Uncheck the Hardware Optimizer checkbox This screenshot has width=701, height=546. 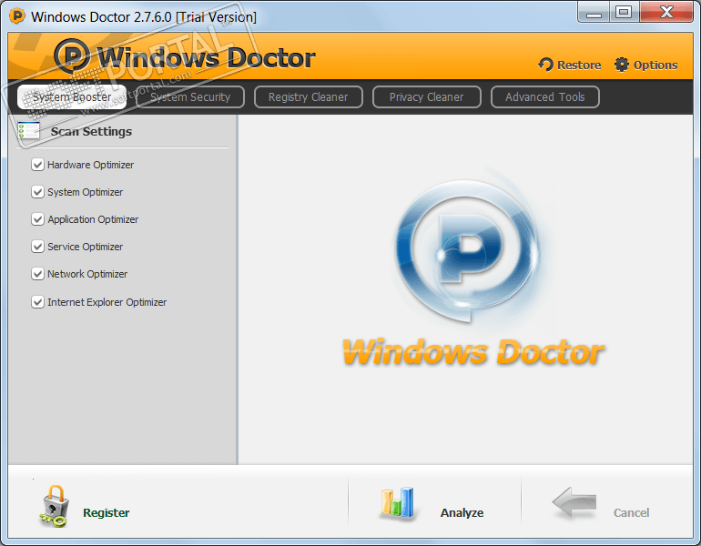(x=37, y=165)
